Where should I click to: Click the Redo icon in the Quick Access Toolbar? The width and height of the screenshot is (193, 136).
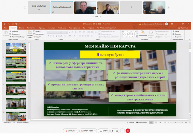[13, 24]
